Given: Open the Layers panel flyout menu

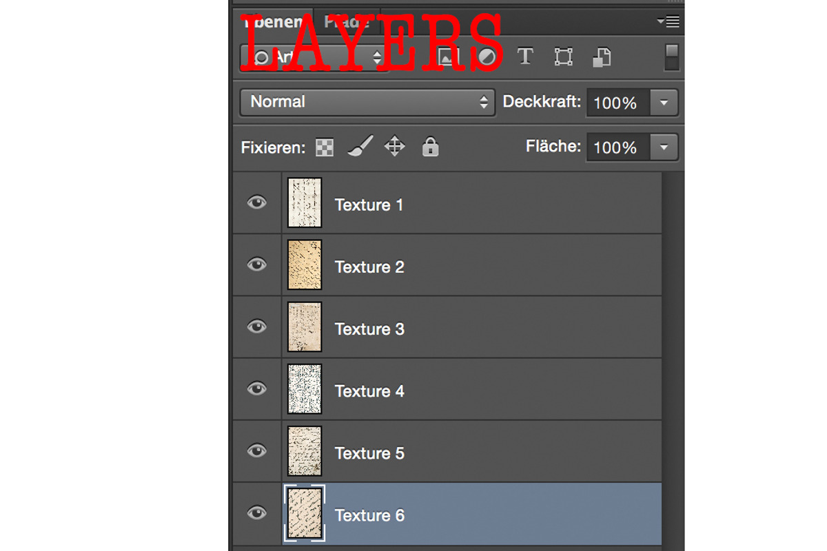Looking at the screenshot, I should 668,22.
